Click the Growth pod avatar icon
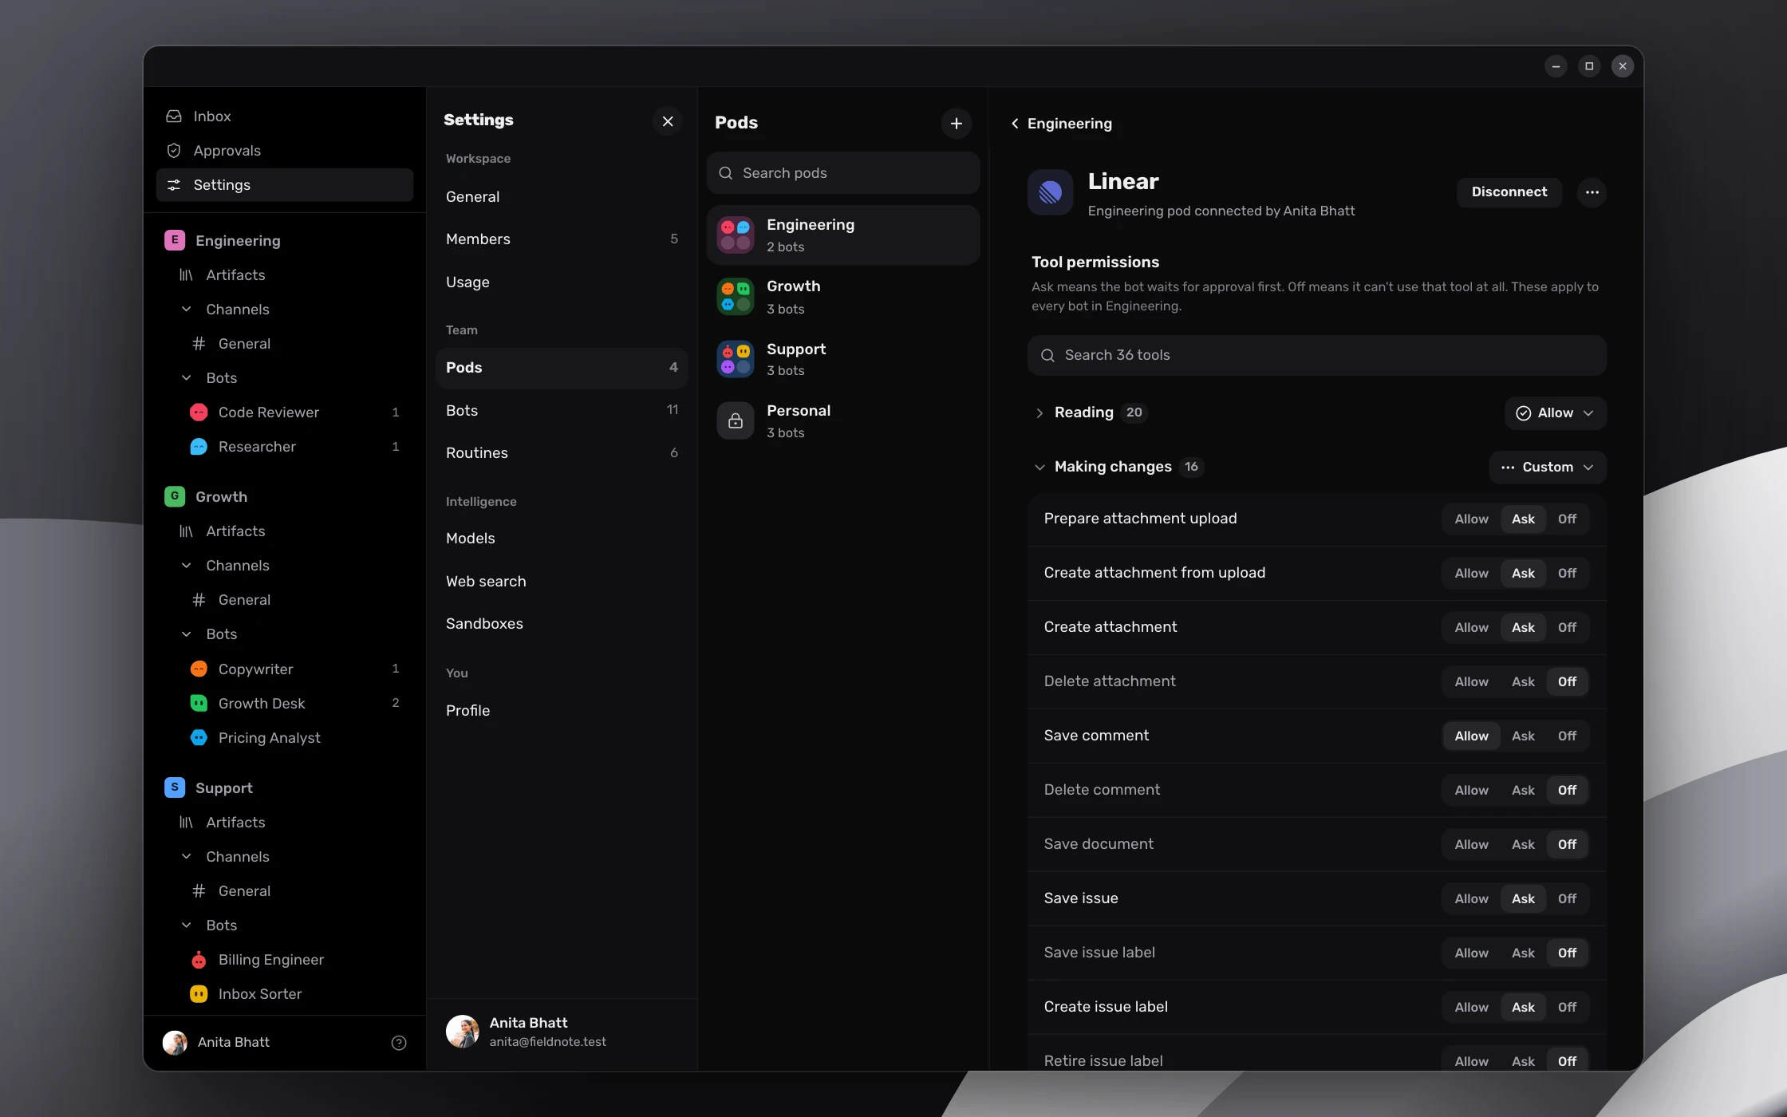Image resolution: width=1787 pixels, height=1117 pixels. coord(736,297)
